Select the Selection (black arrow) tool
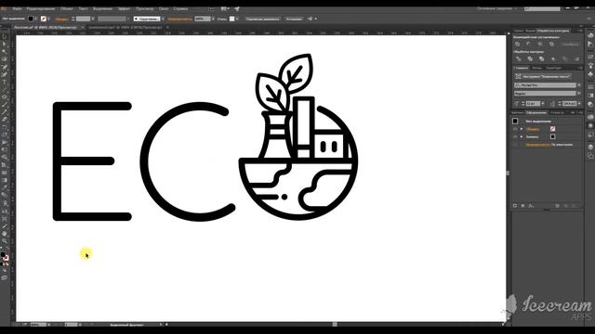Viewport: 595px width, 334px height. click(4, 37)
